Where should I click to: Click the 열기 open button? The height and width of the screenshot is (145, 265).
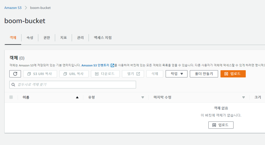coord(133,74)
